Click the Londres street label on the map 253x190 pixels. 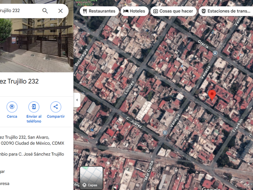click(x=129, y=88)
